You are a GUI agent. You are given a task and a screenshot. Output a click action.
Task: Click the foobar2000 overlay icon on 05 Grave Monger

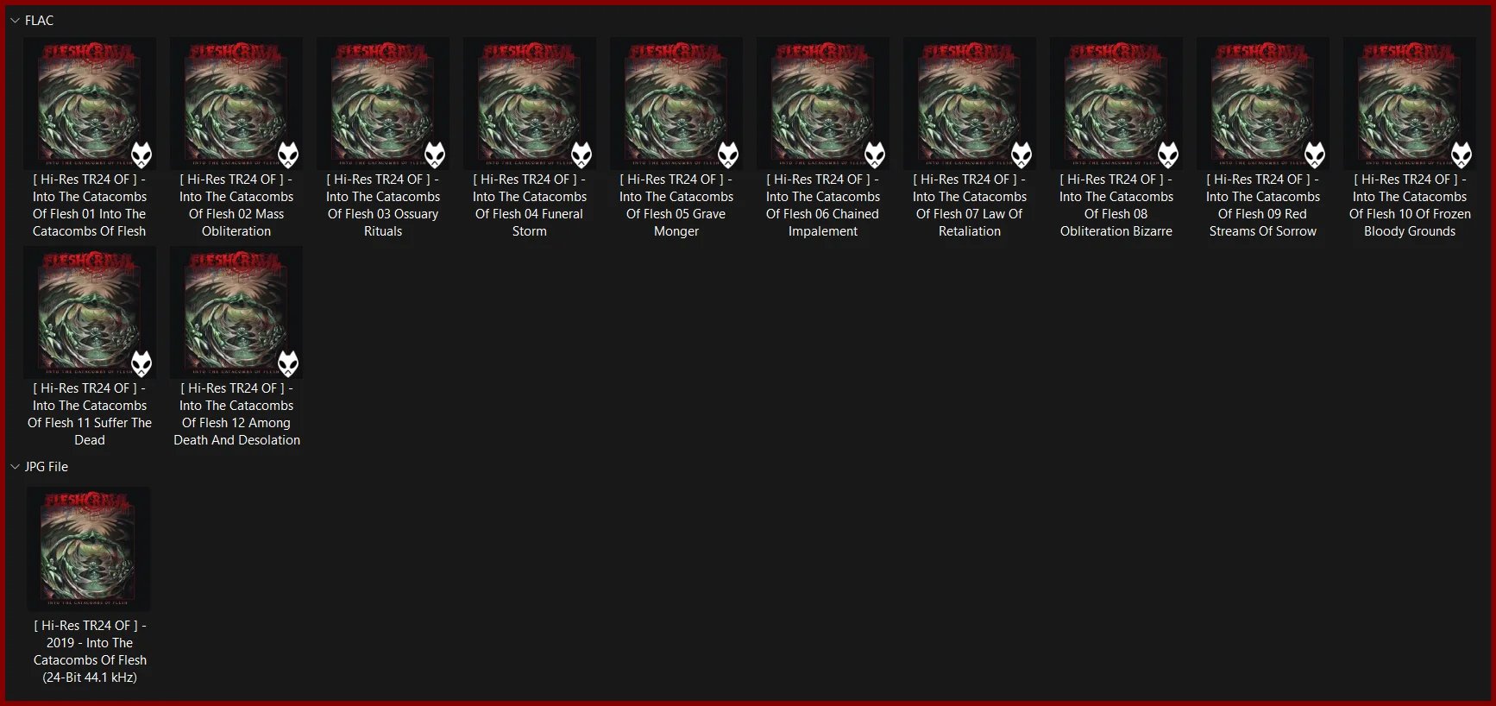[x=728, y=154]
